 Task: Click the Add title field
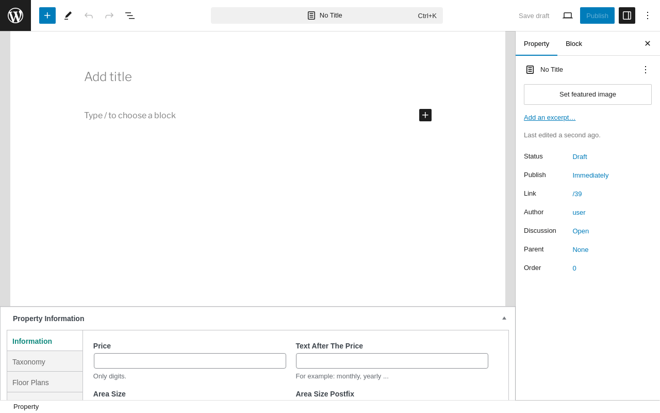[258, 77]
